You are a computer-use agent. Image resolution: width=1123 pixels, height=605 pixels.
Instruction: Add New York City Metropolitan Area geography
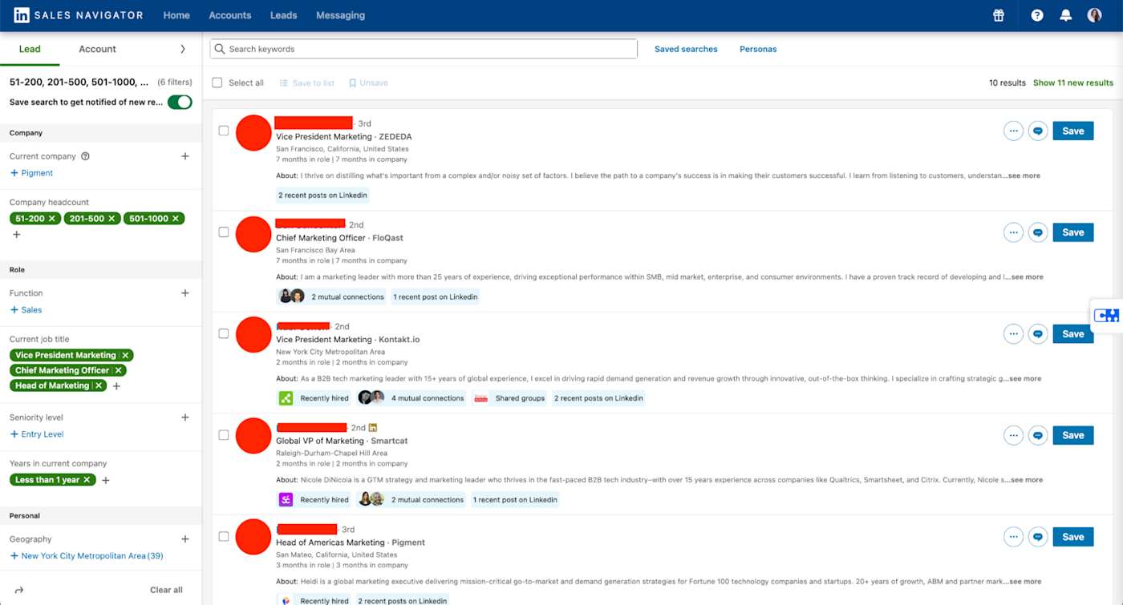(87, 556)
